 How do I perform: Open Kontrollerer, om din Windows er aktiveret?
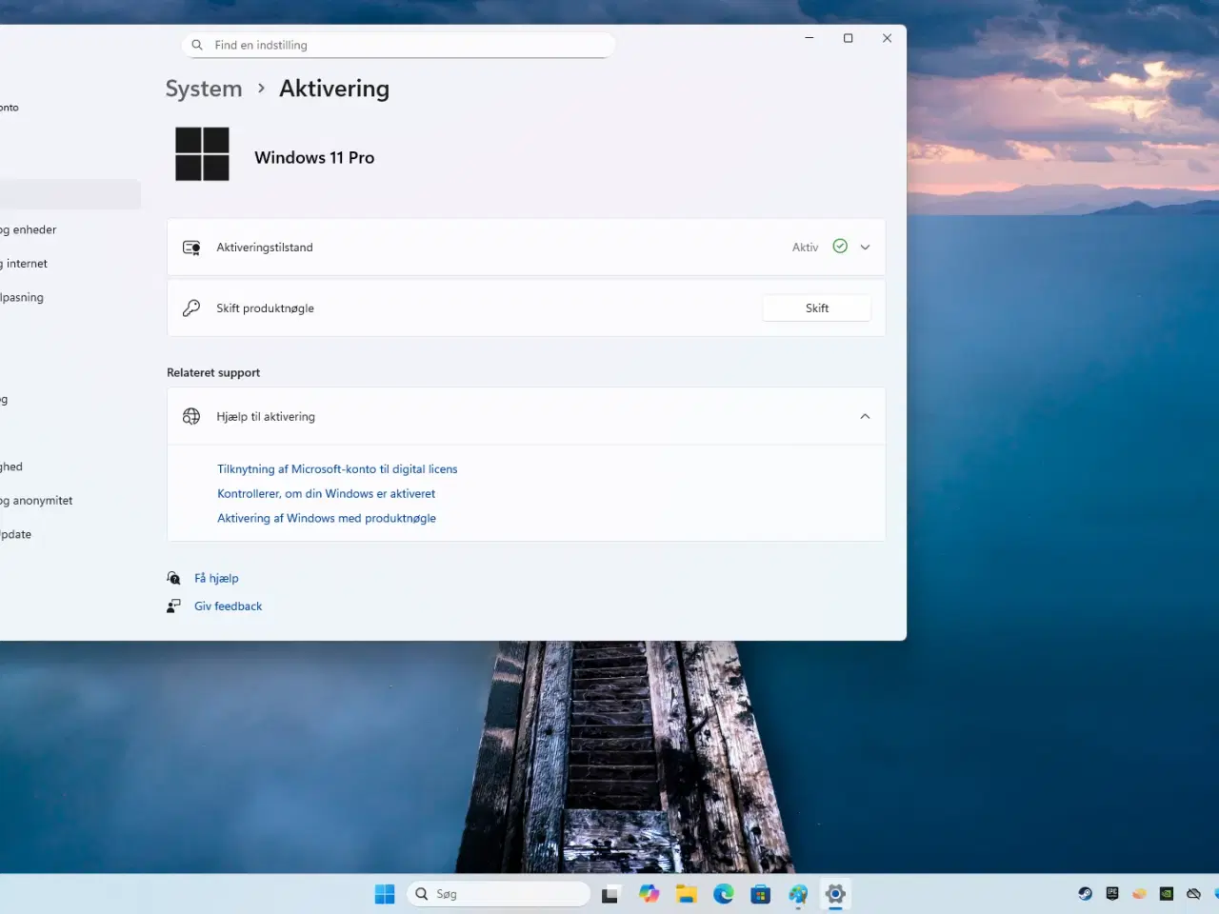coord(326,494)
